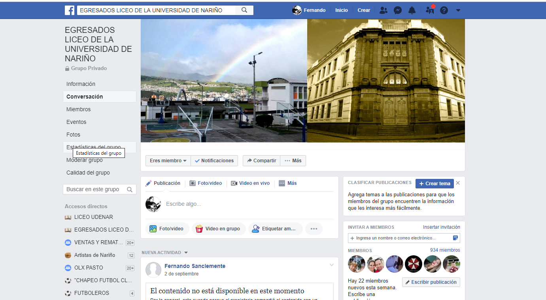Click the Crear tema button
This screenshot has height=300, width=546.
click(x=435, y=184)
